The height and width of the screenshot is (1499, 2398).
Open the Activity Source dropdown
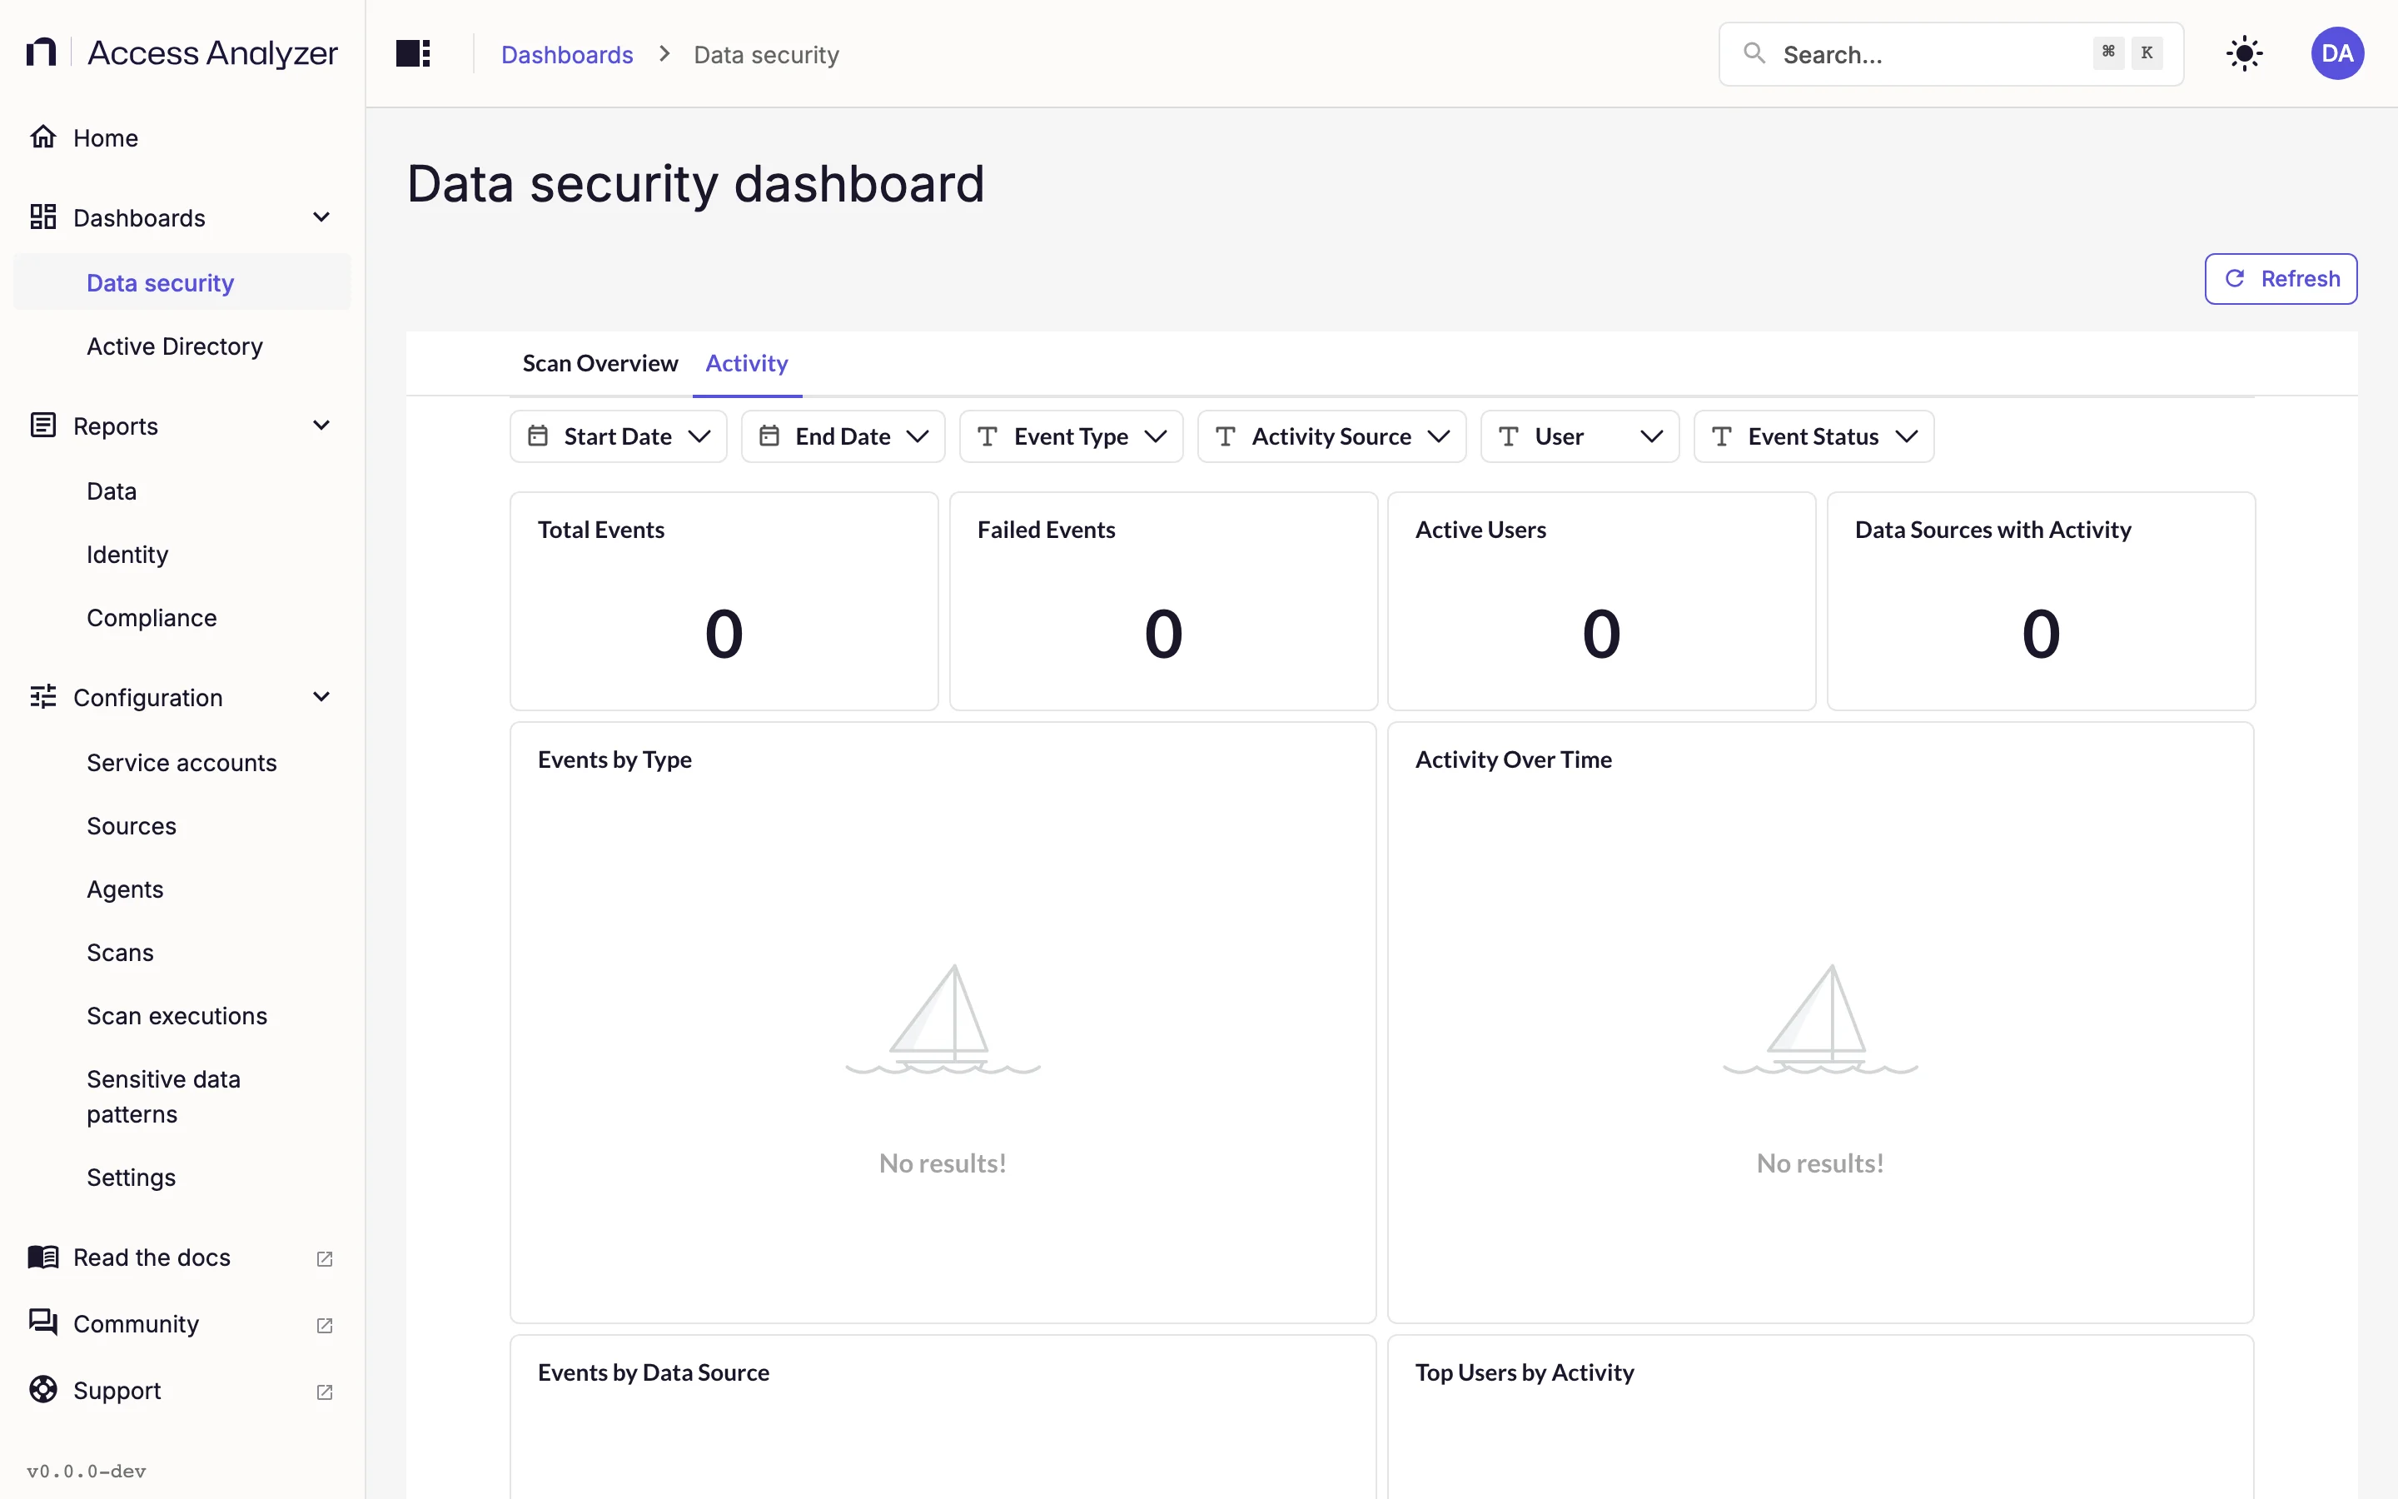pos(1331,436)
